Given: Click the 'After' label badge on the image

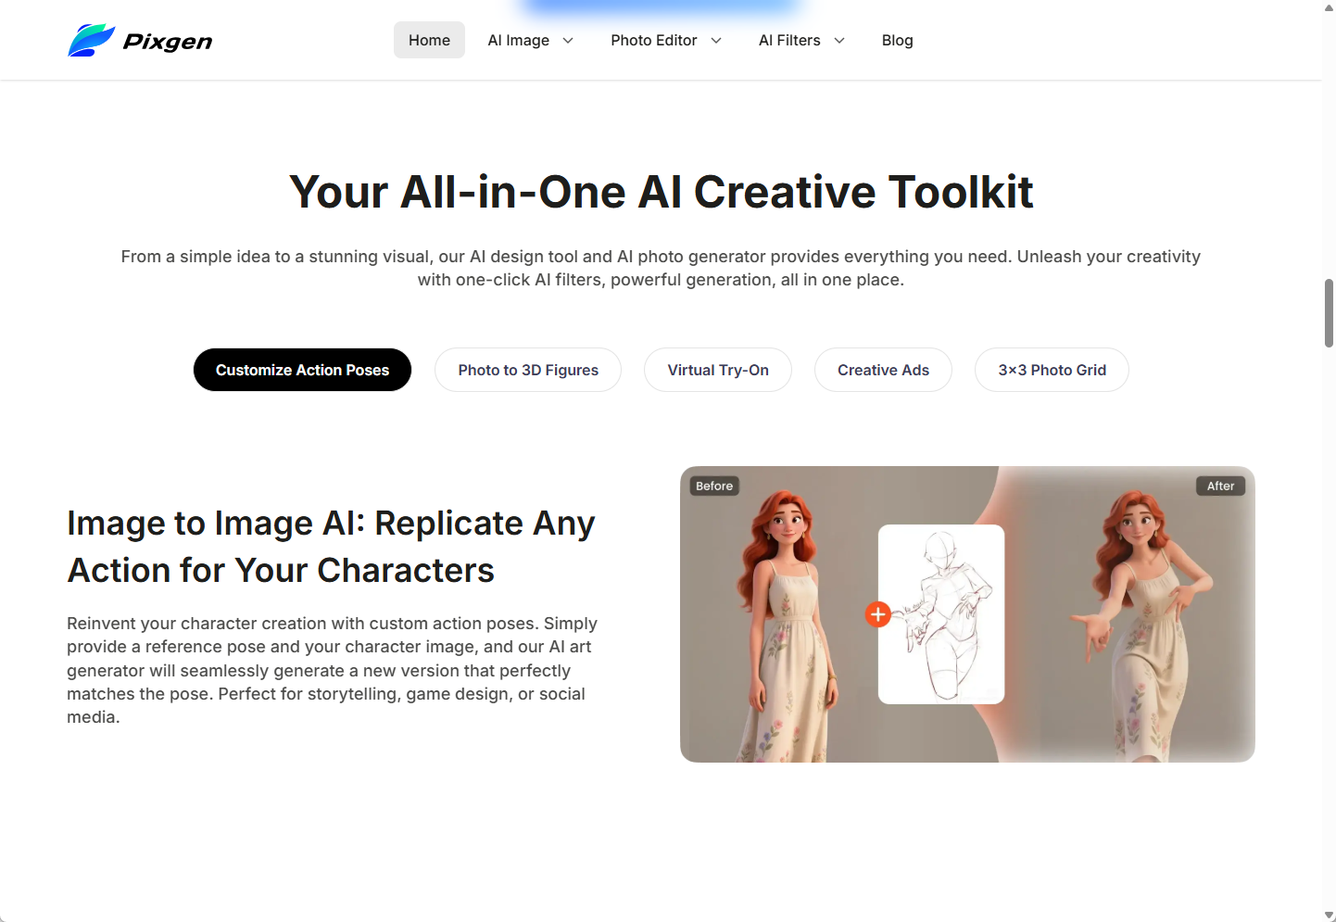Looking at the screenshot, I should click(1219, 485).
